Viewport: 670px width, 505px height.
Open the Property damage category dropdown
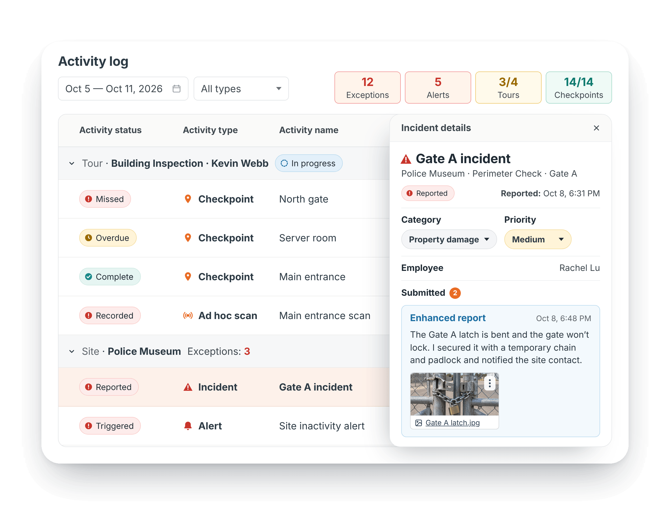[x=449, y=239]
